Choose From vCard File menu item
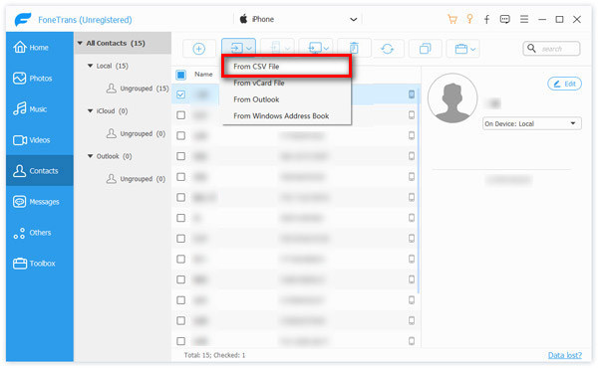 [x=286, y=83]
